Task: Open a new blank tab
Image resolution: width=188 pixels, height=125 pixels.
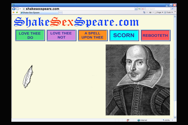Action: [61, 12]
